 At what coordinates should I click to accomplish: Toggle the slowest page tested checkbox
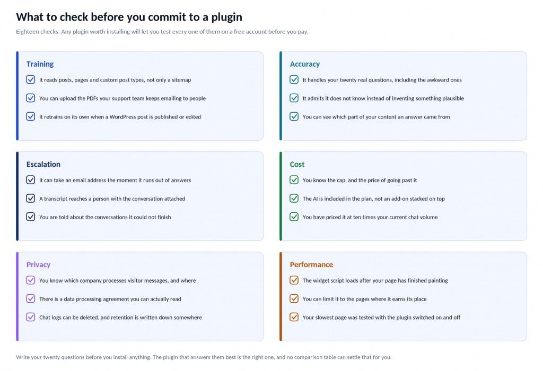pos(294,317)
